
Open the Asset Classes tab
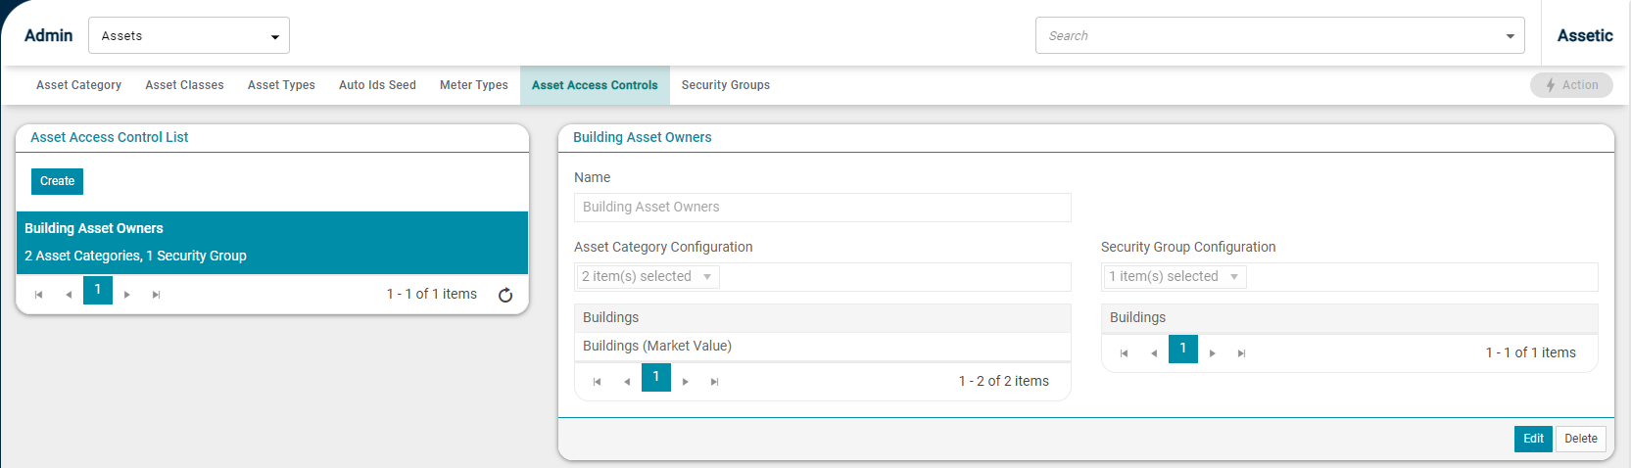coord(184,85)
